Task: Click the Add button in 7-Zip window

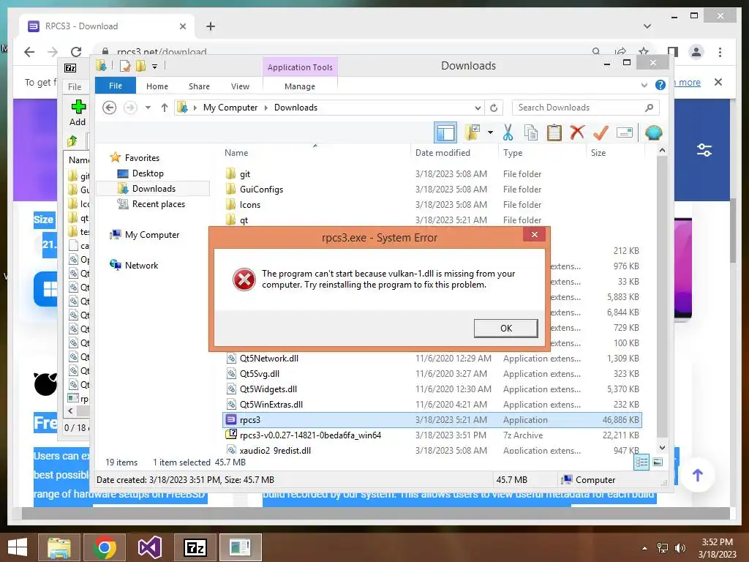Action: [x=78, y=113]
